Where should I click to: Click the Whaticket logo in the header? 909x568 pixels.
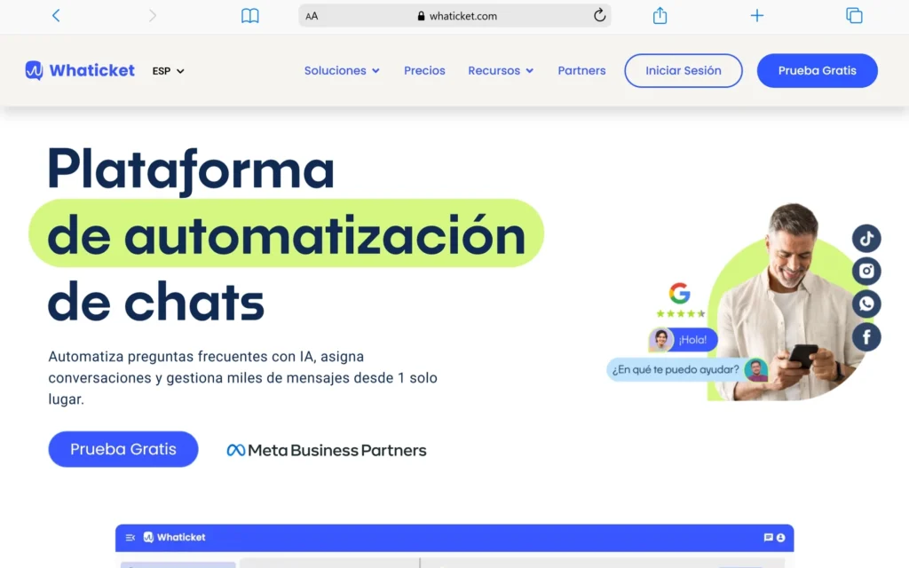coord(81,71)
